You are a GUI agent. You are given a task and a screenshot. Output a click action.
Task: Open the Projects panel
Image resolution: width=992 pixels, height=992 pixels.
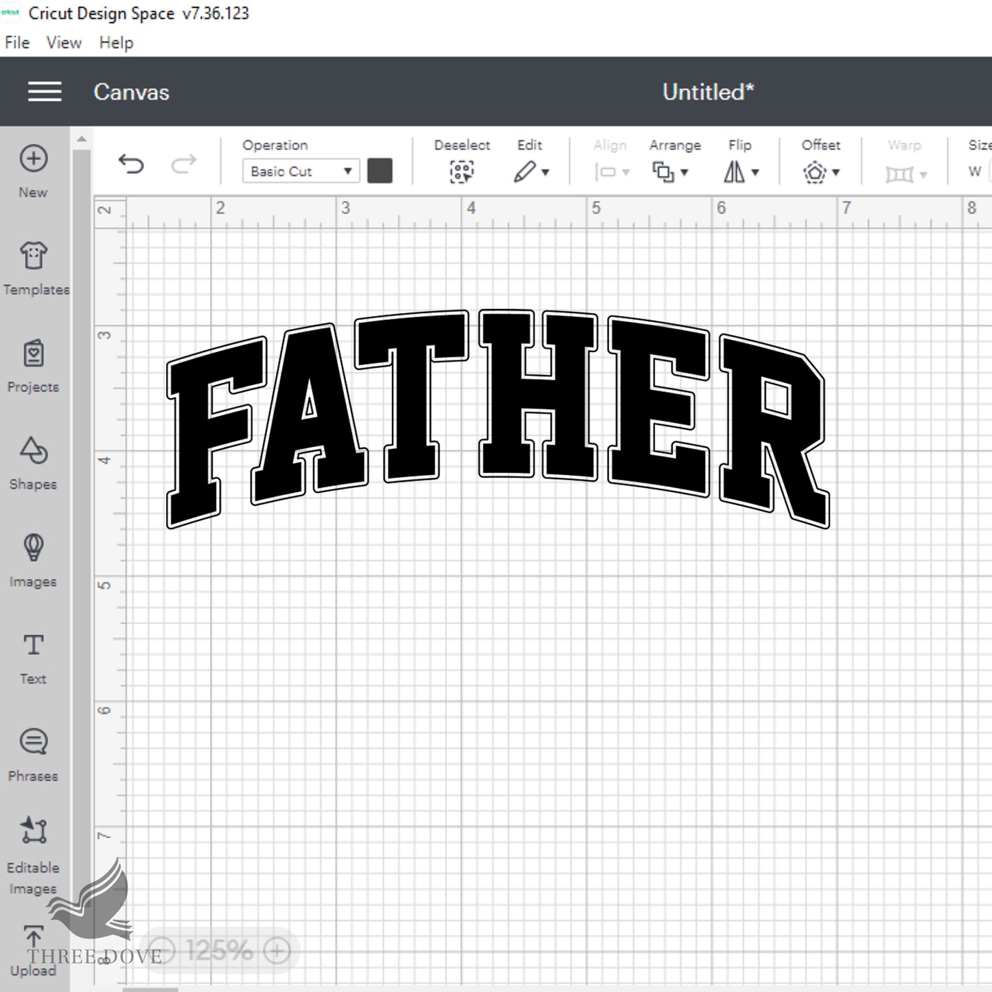[x=33, y=367]
